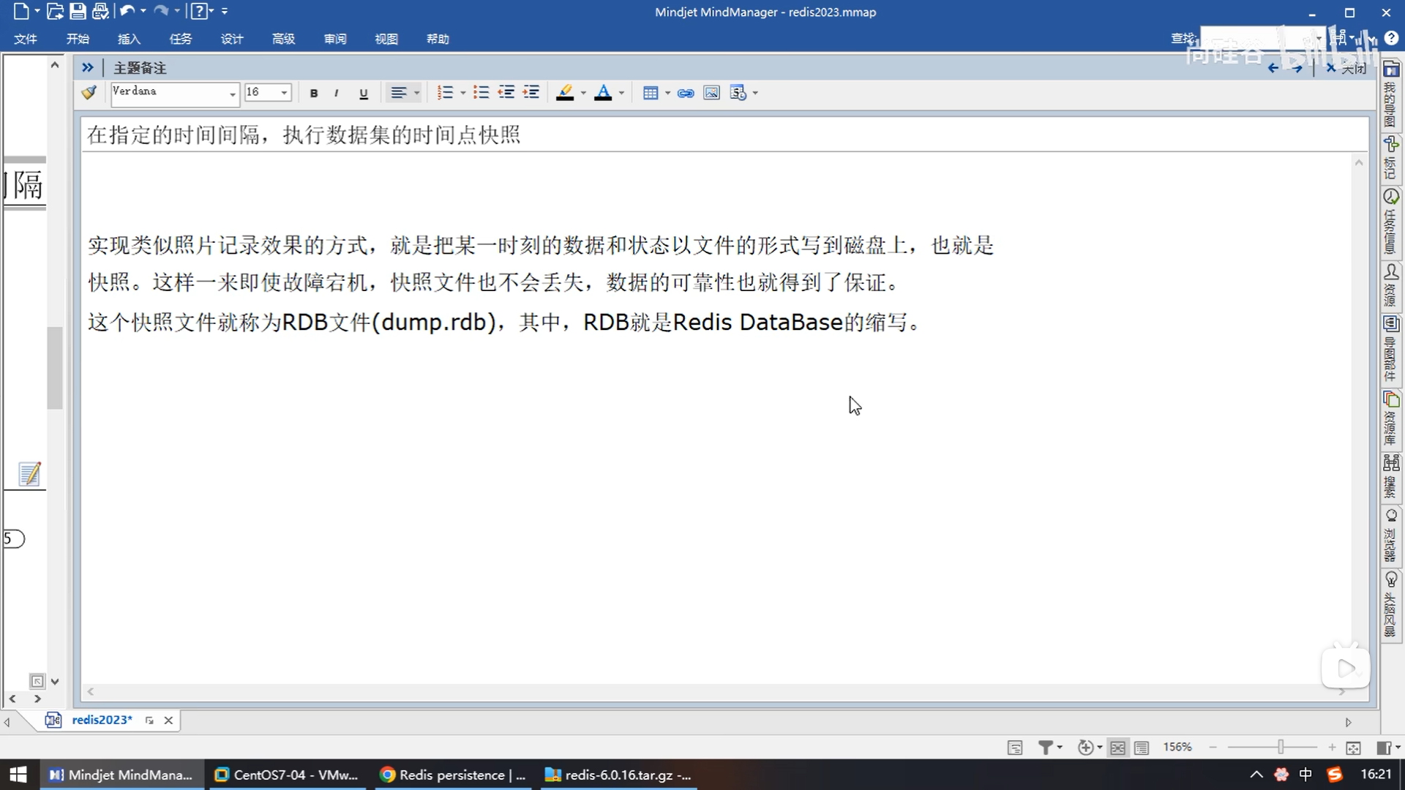
Task: Insert a table in notes
Action: [x=650, y=93]
